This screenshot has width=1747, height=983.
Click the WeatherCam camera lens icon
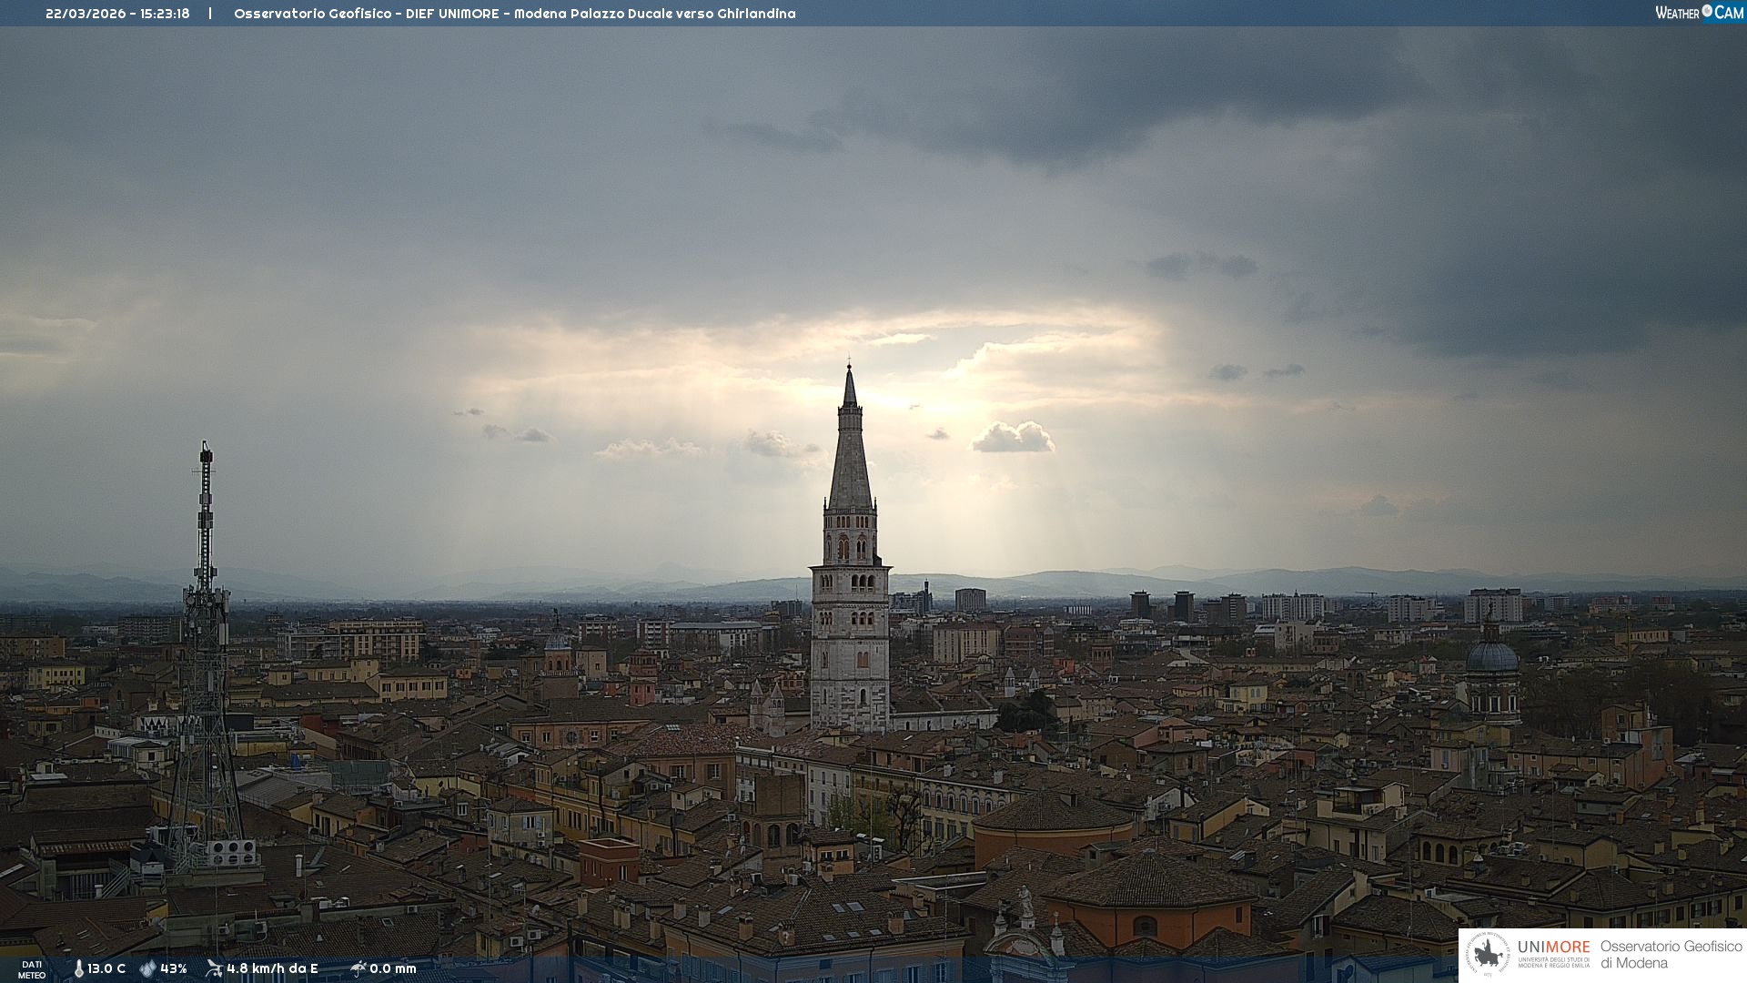pyautogui.click(x=1707, y=11)
